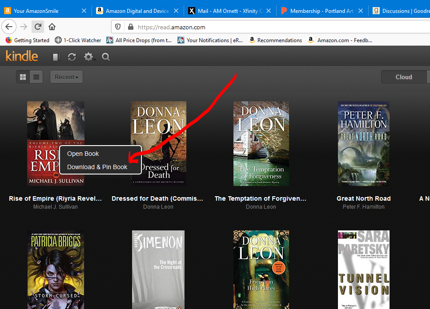The height and width of the screenshot is (309, 430).
Task: Click the Kindle sync refresh icon
Action: pyautogui.click(x=72, y=57)
